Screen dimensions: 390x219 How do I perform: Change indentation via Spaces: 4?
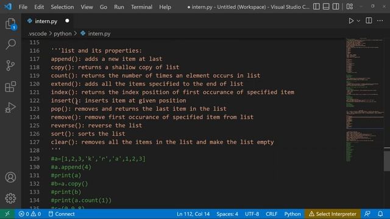(x=227, y=214)
